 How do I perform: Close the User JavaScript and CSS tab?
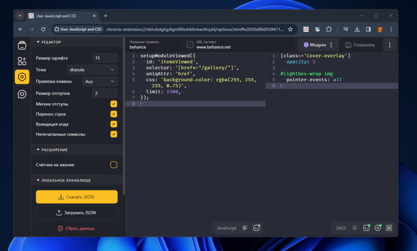click(94, 16)
